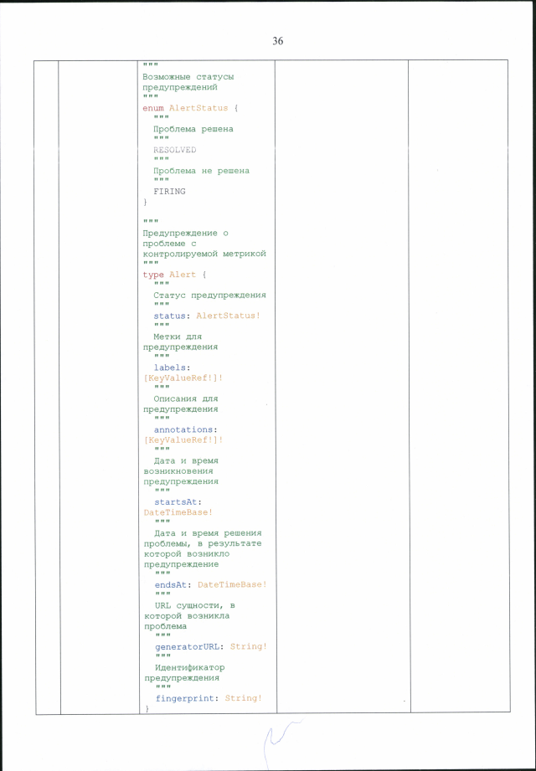Click the 'generatorURL: String!' field
536x771 pixels.
(x=210, y=646)
